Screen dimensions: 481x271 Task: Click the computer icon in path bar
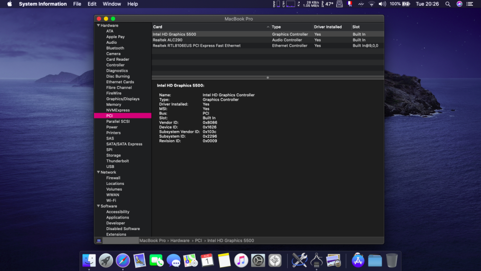pos(99,241)
